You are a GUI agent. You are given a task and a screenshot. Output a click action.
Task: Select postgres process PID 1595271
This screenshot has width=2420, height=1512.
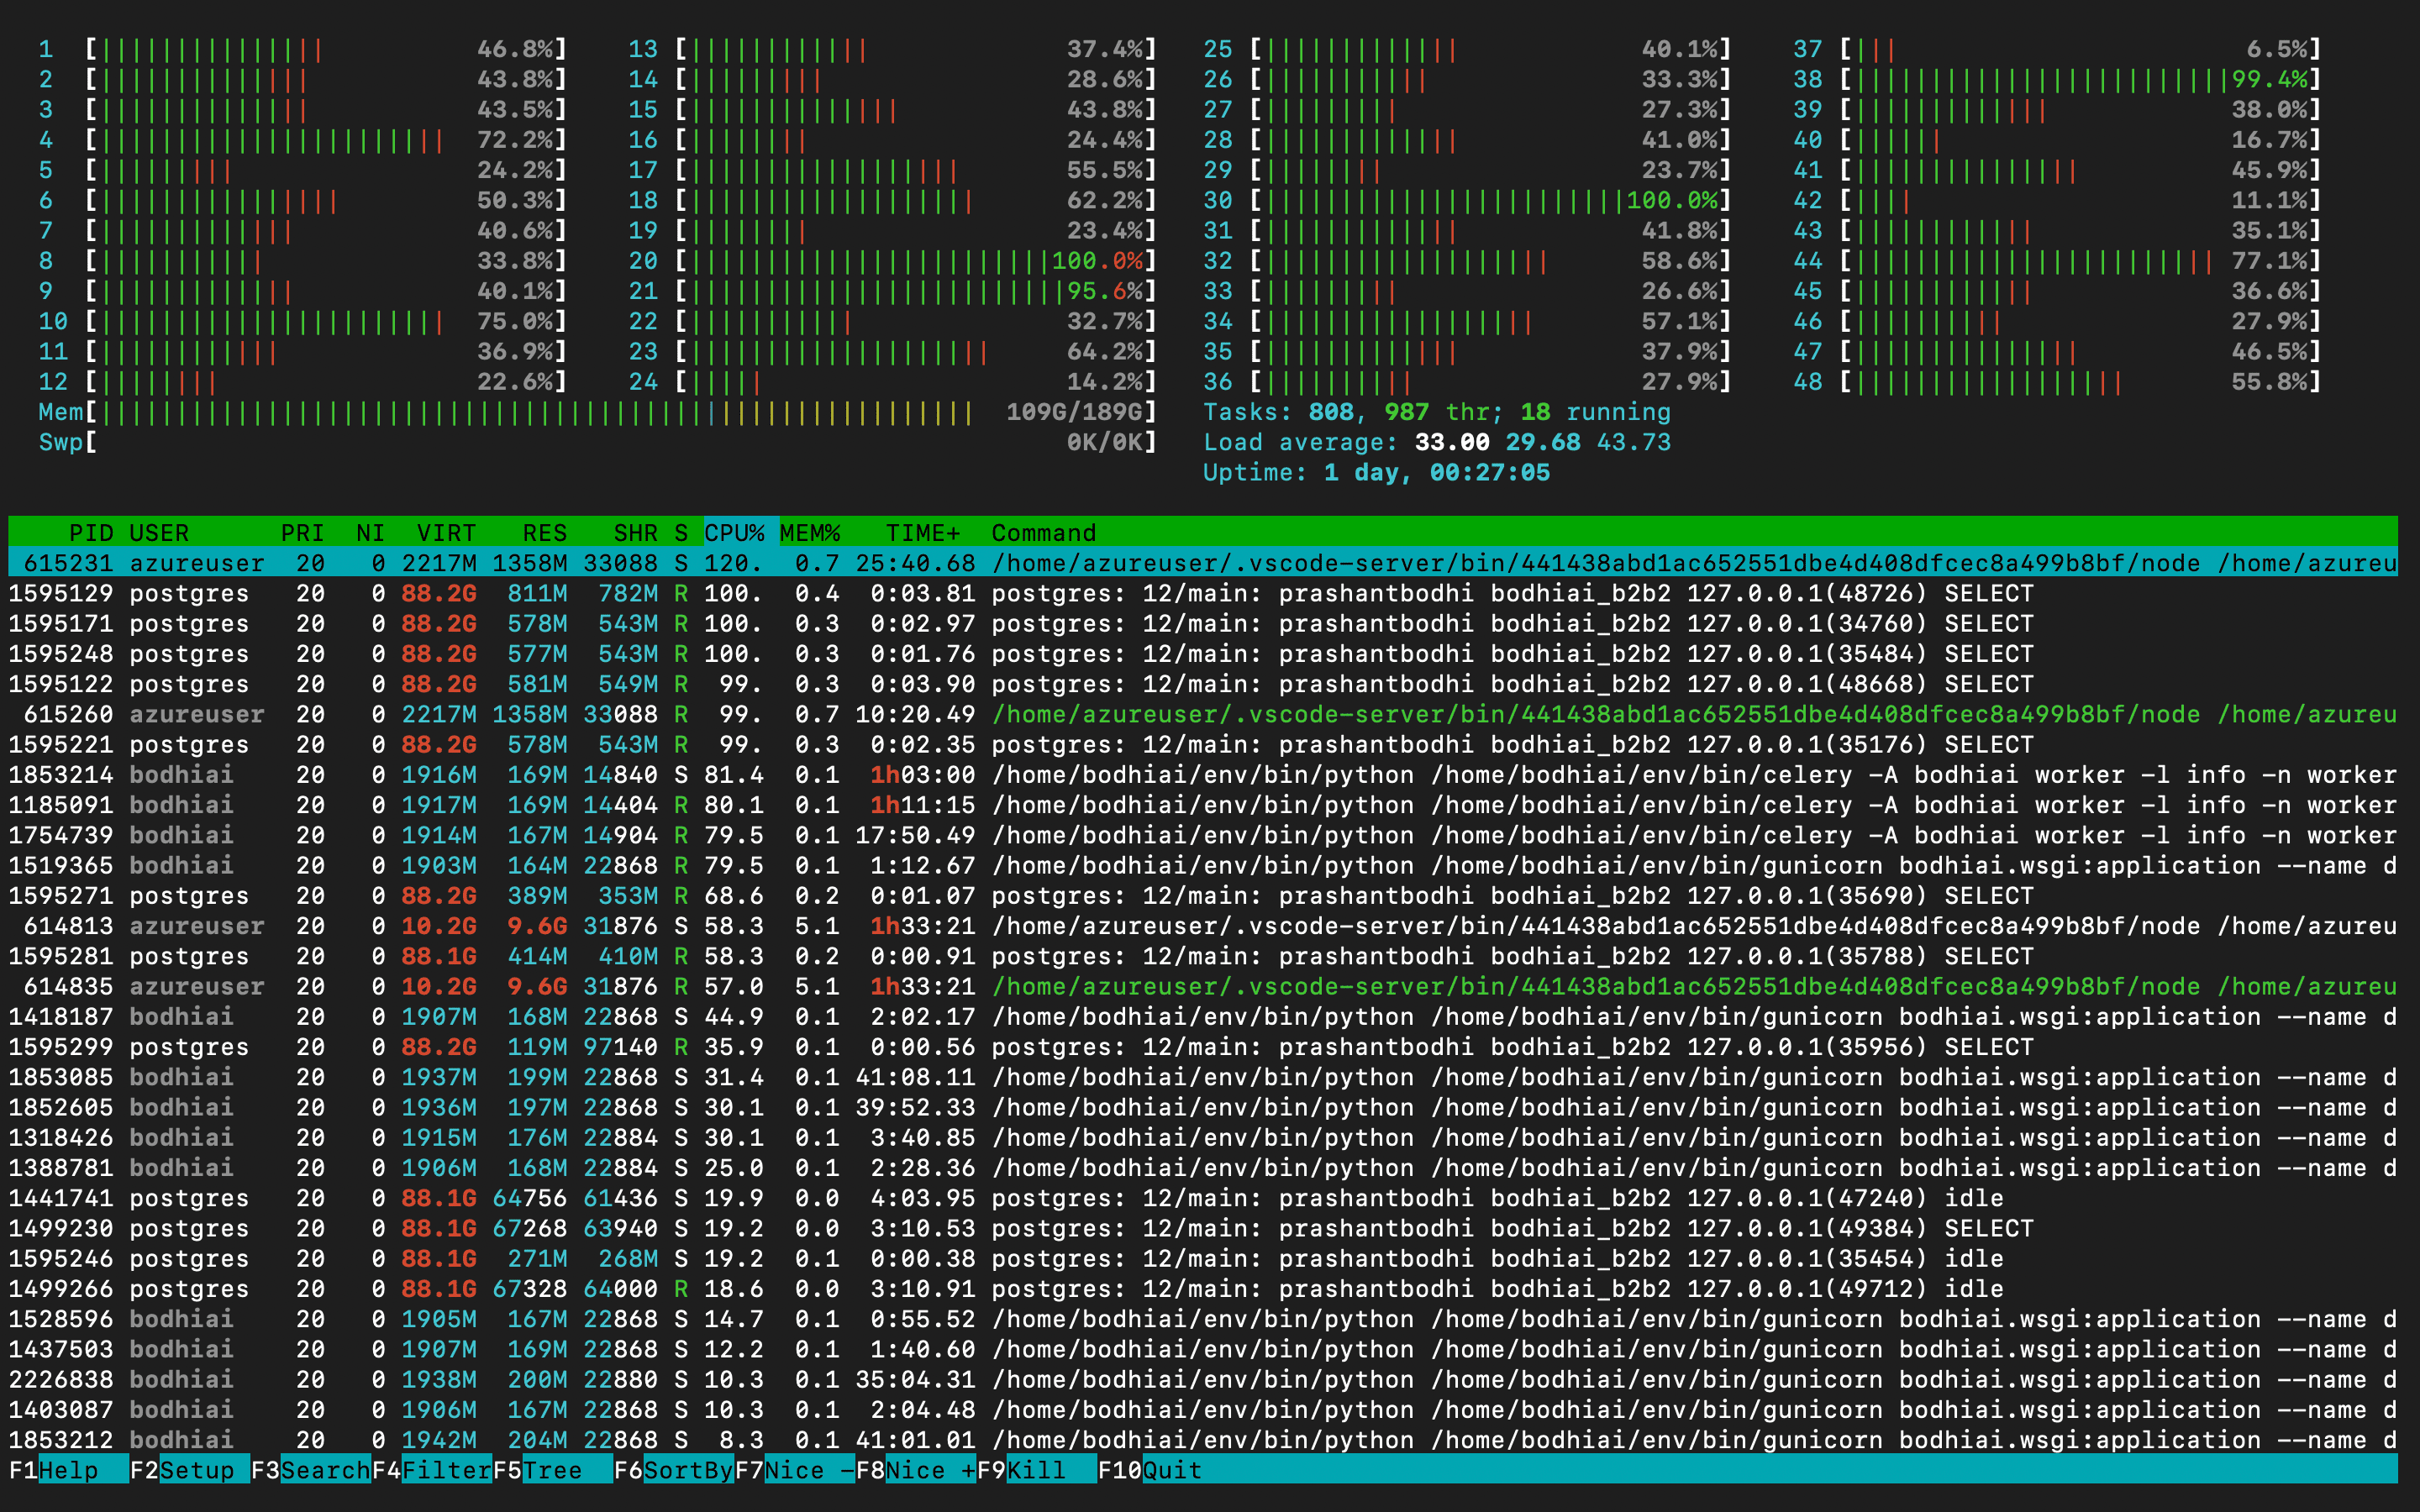1203,896
